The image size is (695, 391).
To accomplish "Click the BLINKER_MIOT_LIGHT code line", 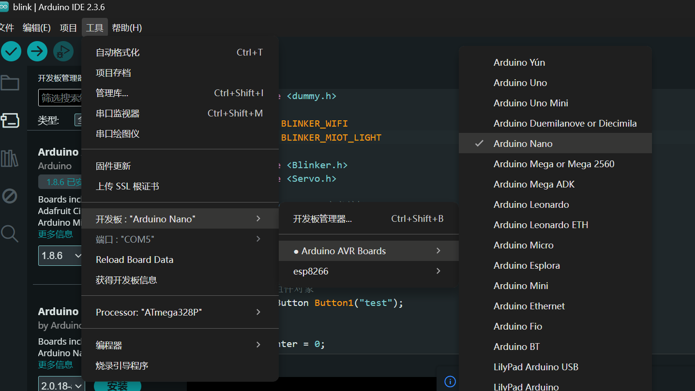I will tap(332, 138).
